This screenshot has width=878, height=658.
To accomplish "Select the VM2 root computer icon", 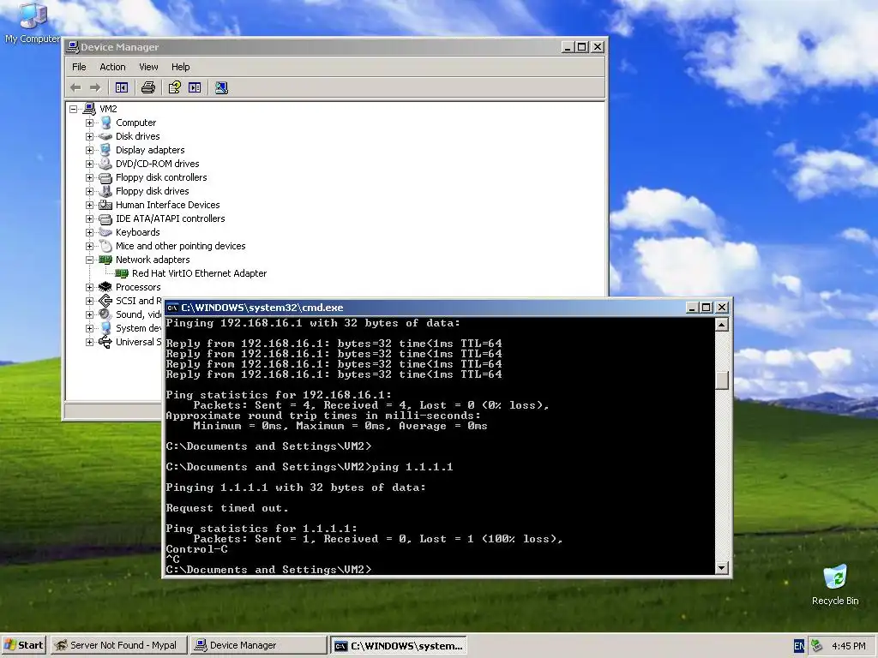I will tap(89, 109).
